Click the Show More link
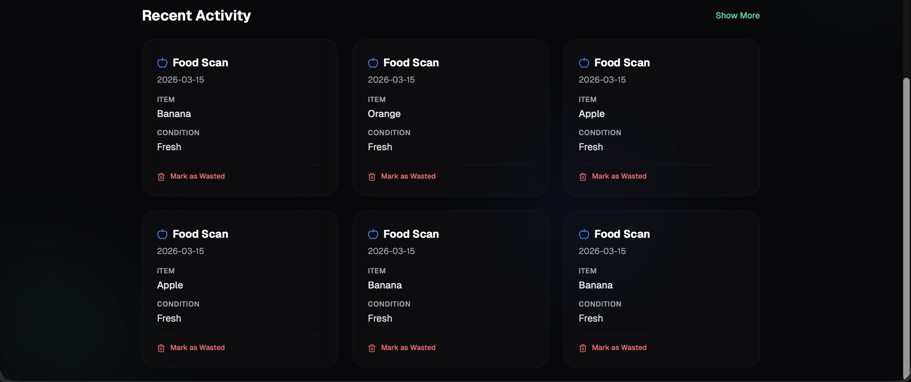This screenshot has height=382, width=911. 737,16
